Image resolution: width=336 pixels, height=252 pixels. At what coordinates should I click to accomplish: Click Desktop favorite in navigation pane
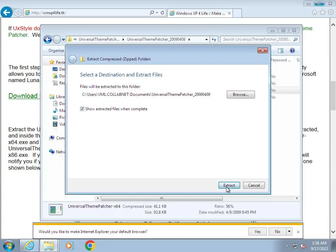click(x=59, y=69)
